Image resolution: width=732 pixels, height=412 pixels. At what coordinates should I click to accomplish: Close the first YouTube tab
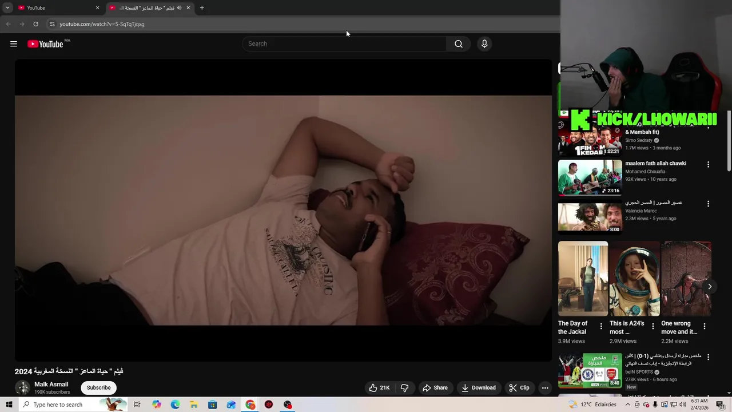97,8
